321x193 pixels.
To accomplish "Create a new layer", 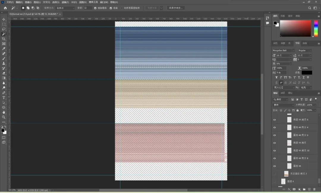I will pyautogui.click(x=309, y=189).
